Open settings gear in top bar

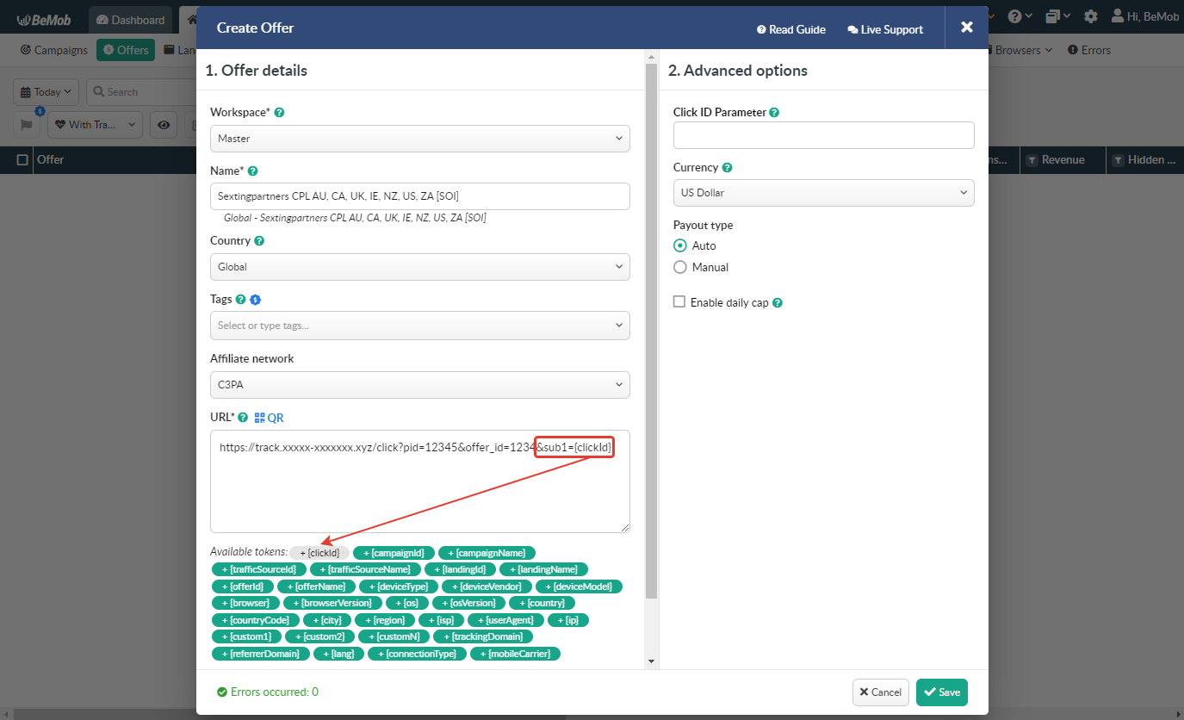pos(1091,16)
